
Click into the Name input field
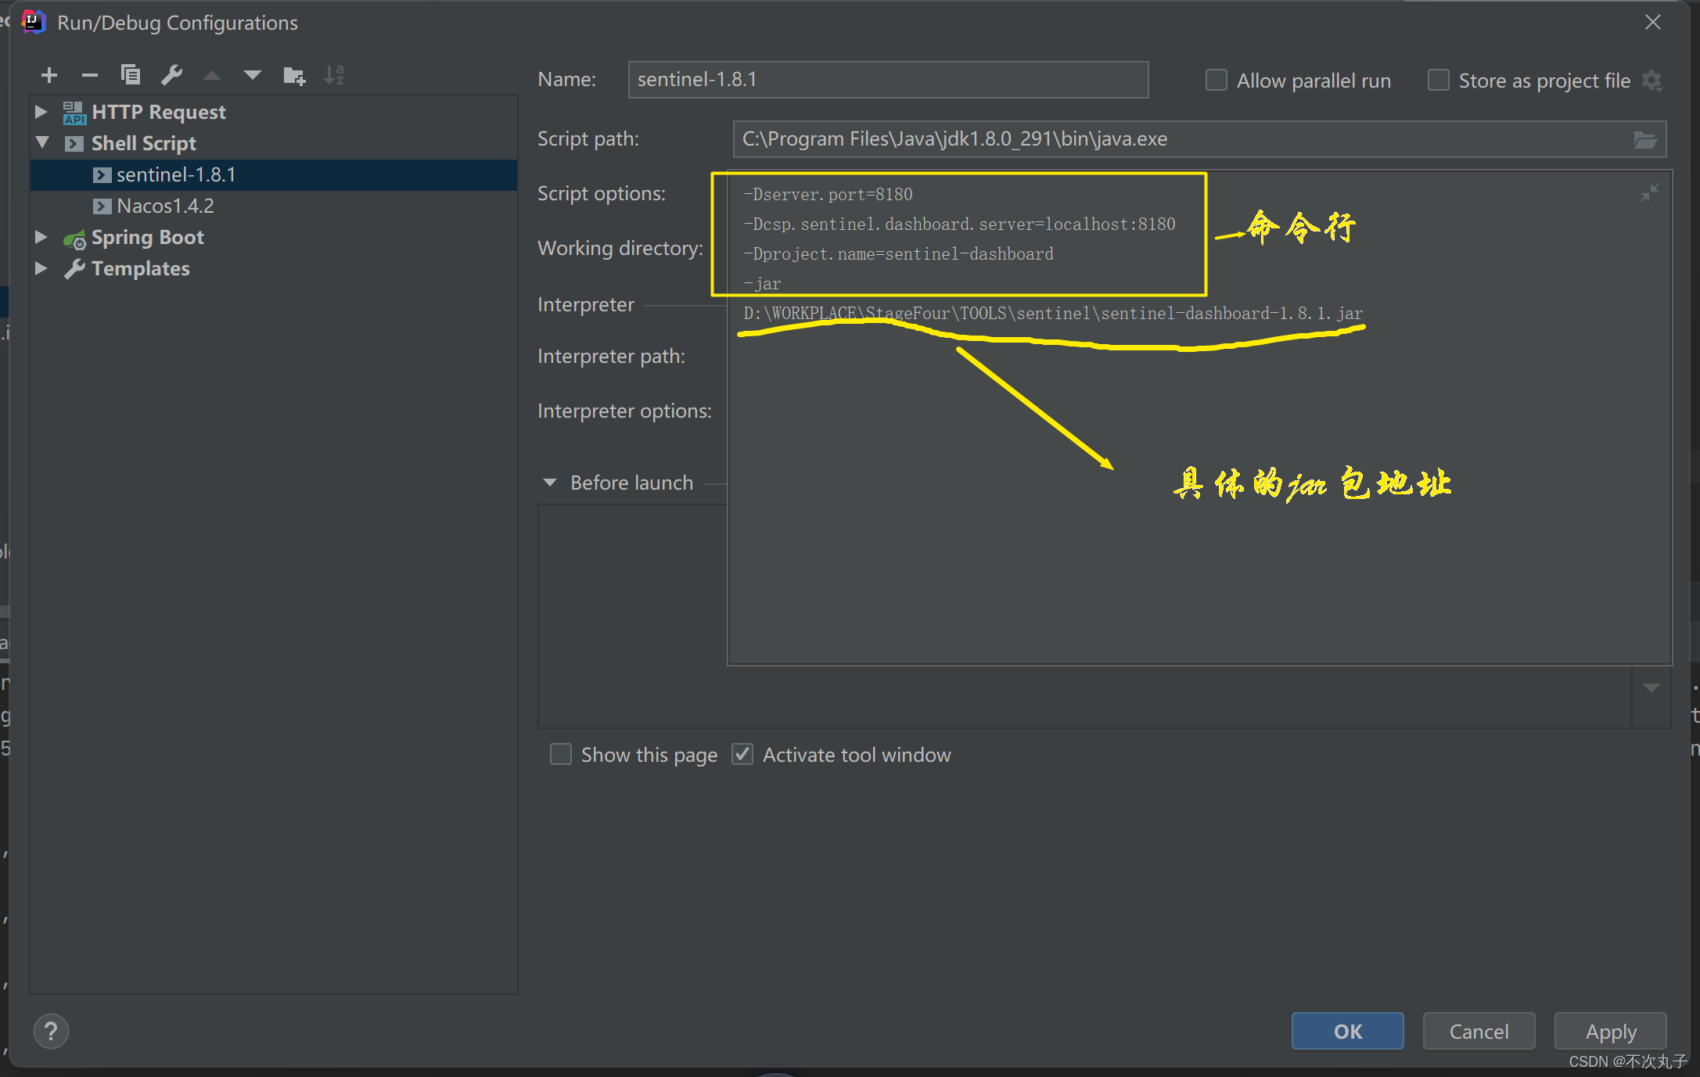887,79
